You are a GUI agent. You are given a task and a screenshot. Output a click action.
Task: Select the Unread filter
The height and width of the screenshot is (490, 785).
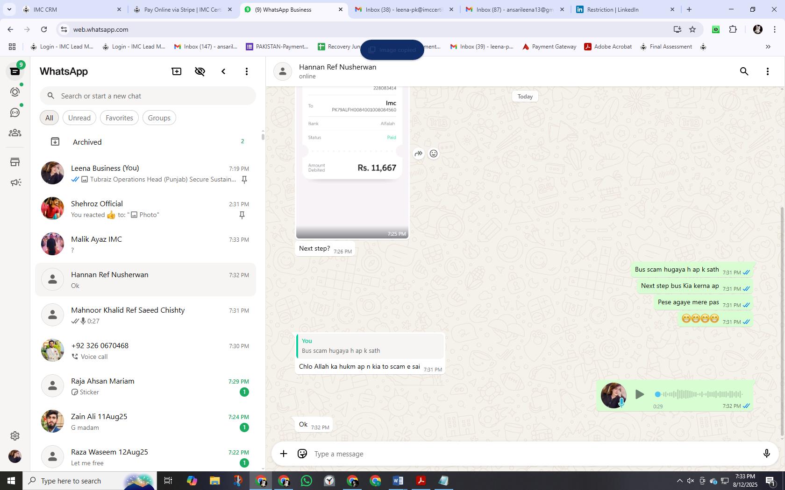point(79,118)
